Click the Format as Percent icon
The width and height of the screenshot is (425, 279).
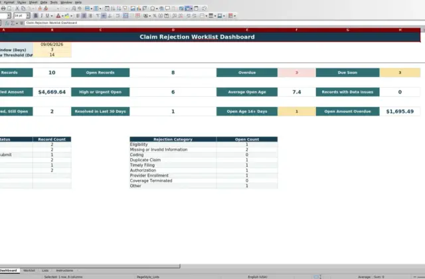[x=155, y=16]
